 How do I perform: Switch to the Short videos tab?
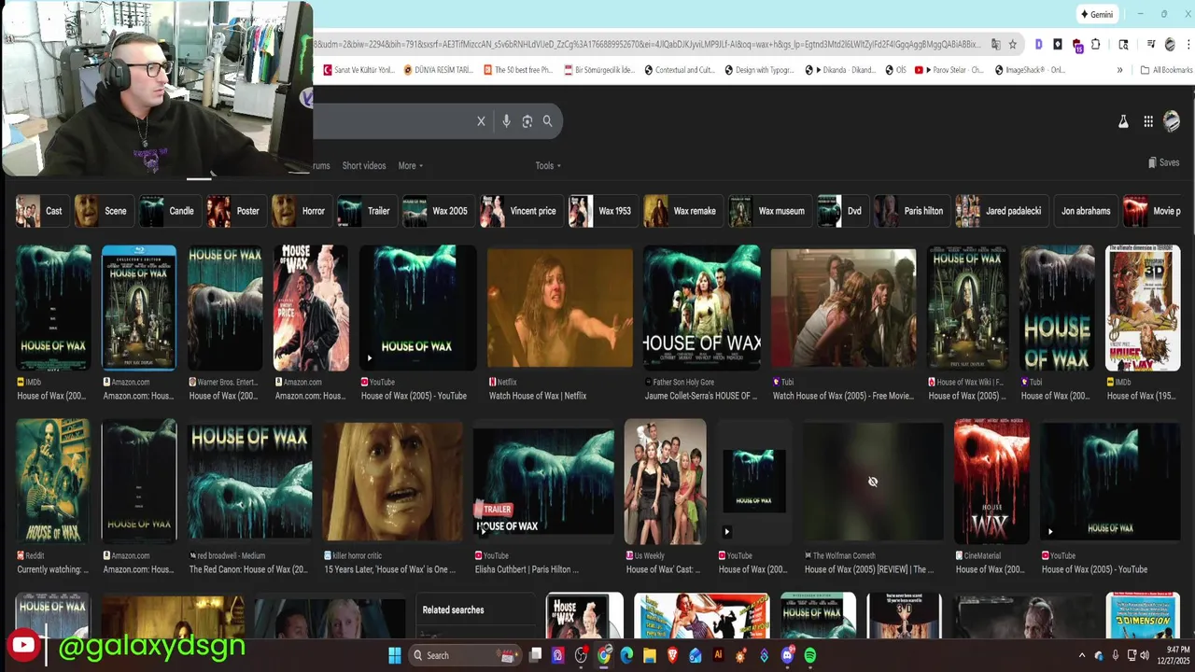363,166
